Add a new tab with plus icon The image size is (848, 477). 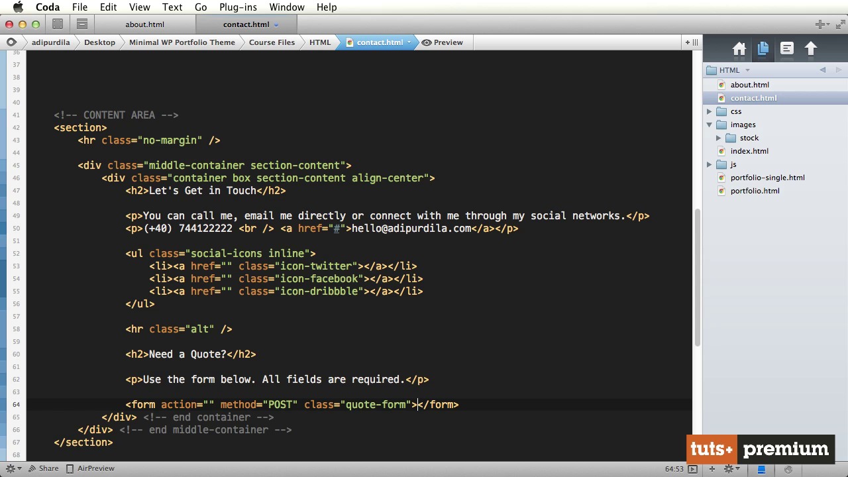[820, 25]
